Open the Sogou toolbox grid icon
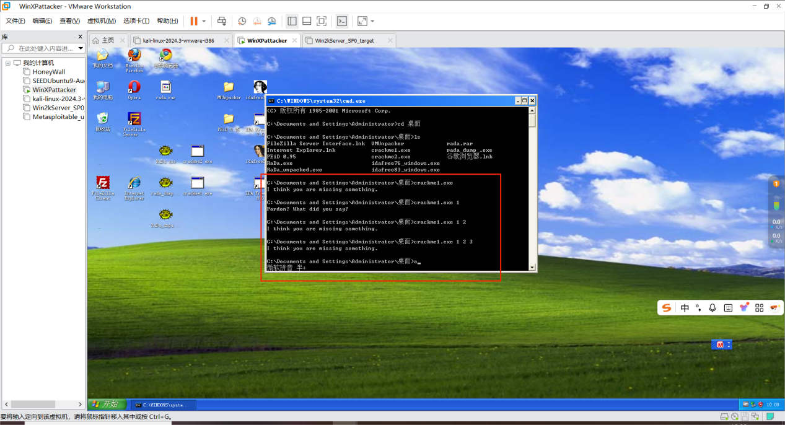The width and height of the screenshot is (785, 425). (x=760, y=308)
